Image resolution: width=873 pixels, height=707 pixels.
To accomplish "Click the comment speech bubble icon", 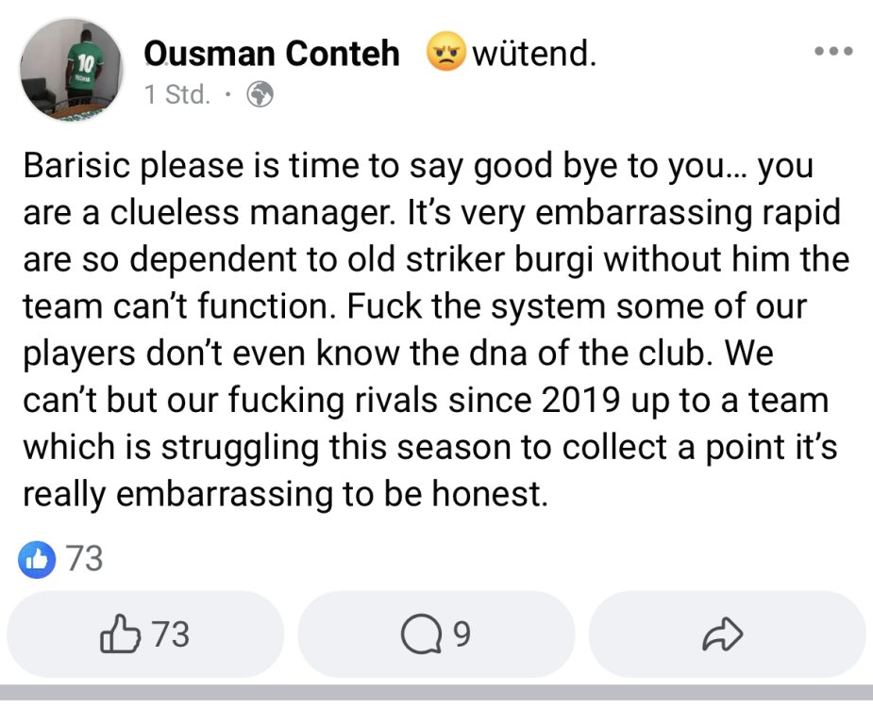I will [x=420, y=636].
